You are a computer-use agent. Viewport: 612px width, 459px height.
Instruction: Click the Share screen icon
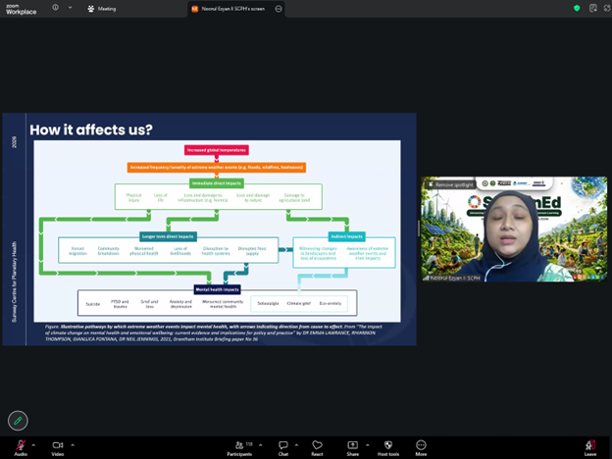352,446
